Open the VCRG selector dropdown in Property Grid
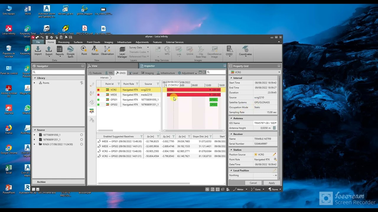 click(x=279, y=72)
